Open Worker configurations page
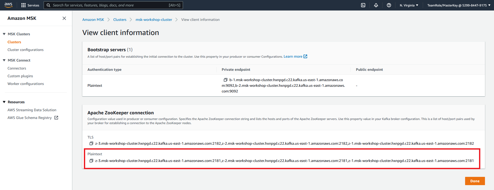Image resolution: width=494 pixels, height=190 pixels. (x=26, y=84)
